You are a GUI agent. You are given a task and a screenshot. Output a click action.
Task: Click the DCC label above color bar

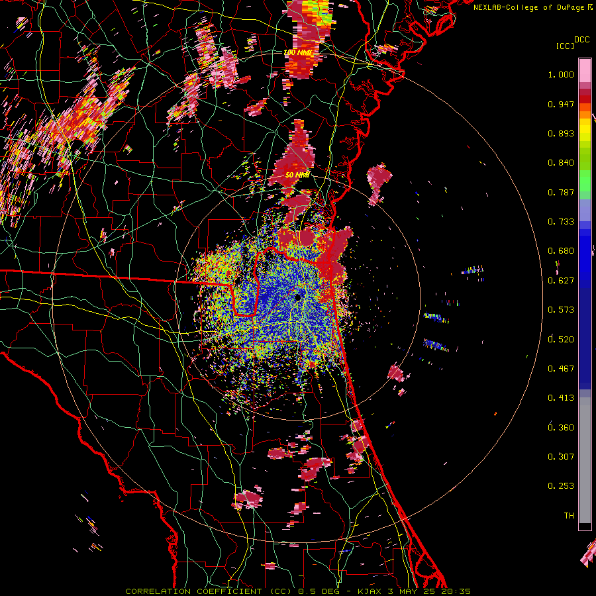coord(581,40)
